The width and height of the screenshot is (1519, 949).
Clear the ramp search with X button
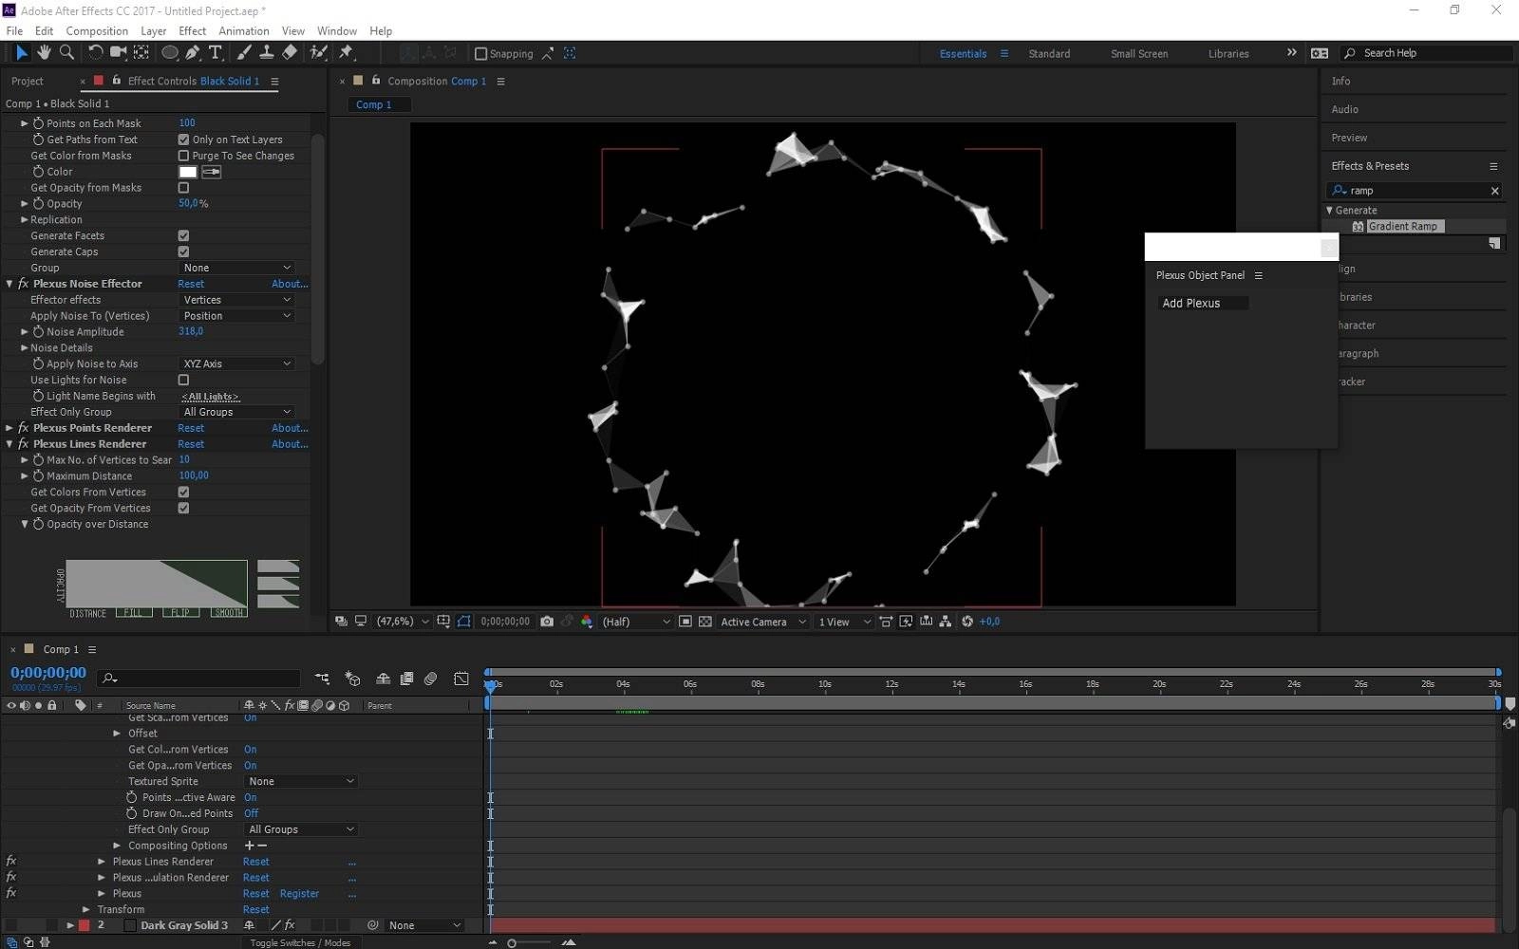click(x=1494, y=191)
